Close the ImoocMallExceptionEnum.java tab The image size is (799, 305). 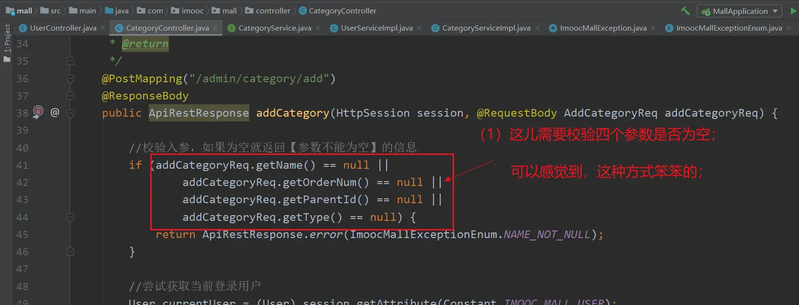pyautogui.click(x=788, y=28)
